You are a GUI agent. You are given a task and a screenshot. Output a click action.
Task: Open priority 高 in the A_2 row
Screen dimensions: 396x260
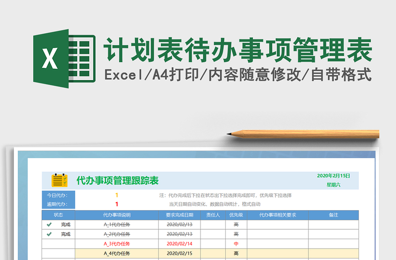(x=236, y=234)
